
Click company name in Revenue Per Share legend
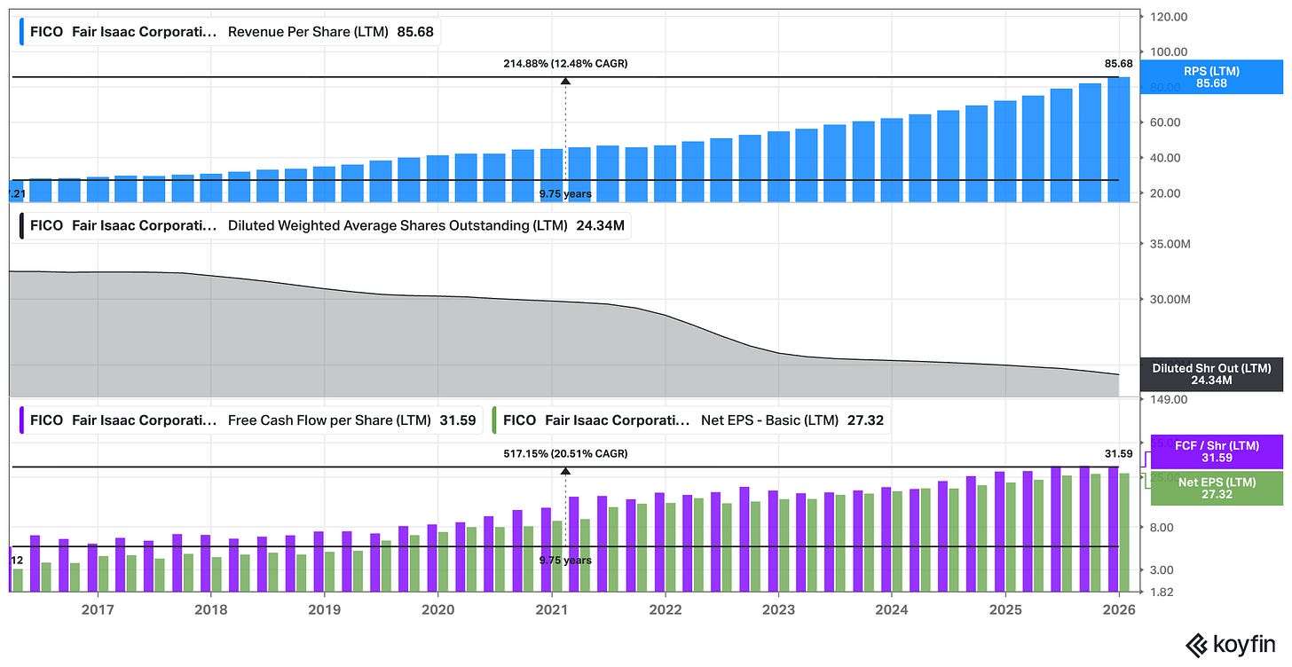coord(144,32)
